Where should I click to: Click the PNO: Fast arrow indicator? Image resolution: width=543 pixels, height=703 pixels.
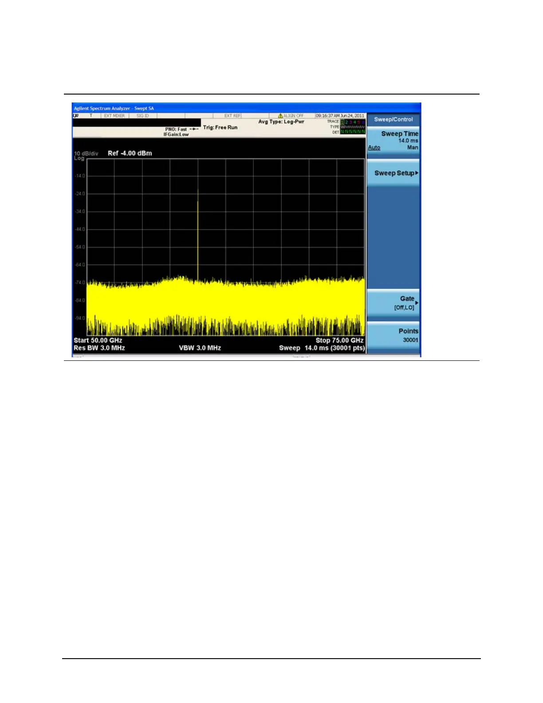194,129
